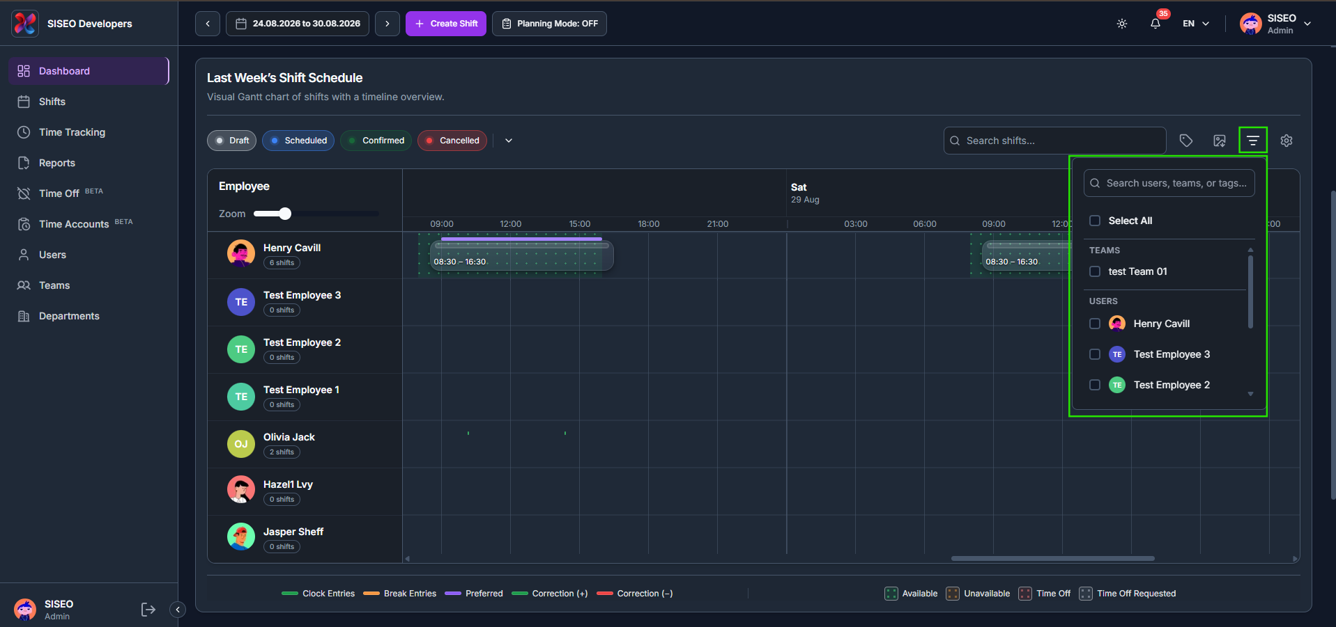Viewport: 1336px width, 627px height.
Task: Click the Search users, teams, or tags field
Action: click(x=1169, y=183)
